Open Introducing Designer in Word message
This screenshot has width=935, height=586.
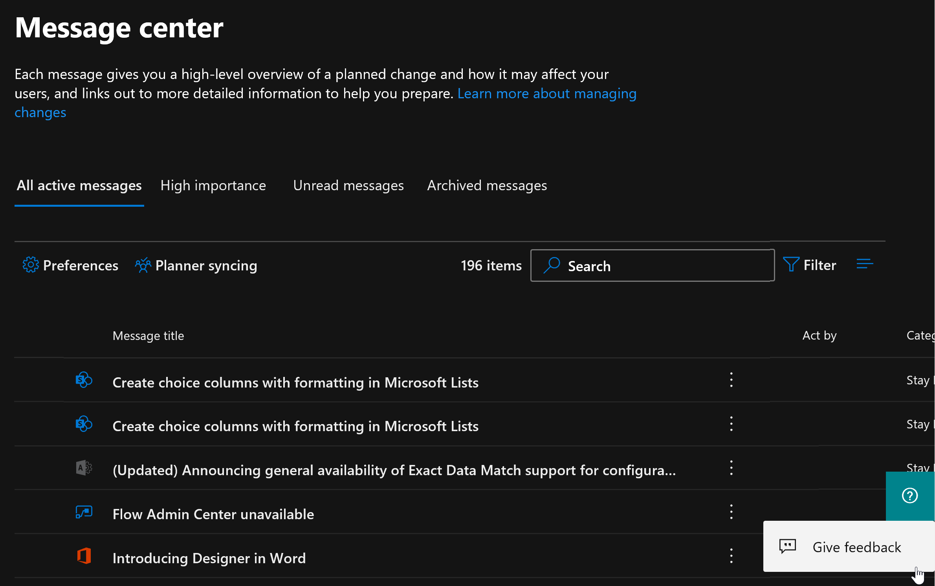coord(209,558)
